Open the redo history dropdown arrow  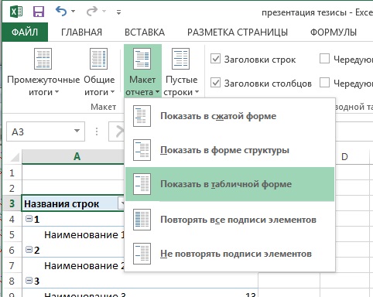coord(104,12)
